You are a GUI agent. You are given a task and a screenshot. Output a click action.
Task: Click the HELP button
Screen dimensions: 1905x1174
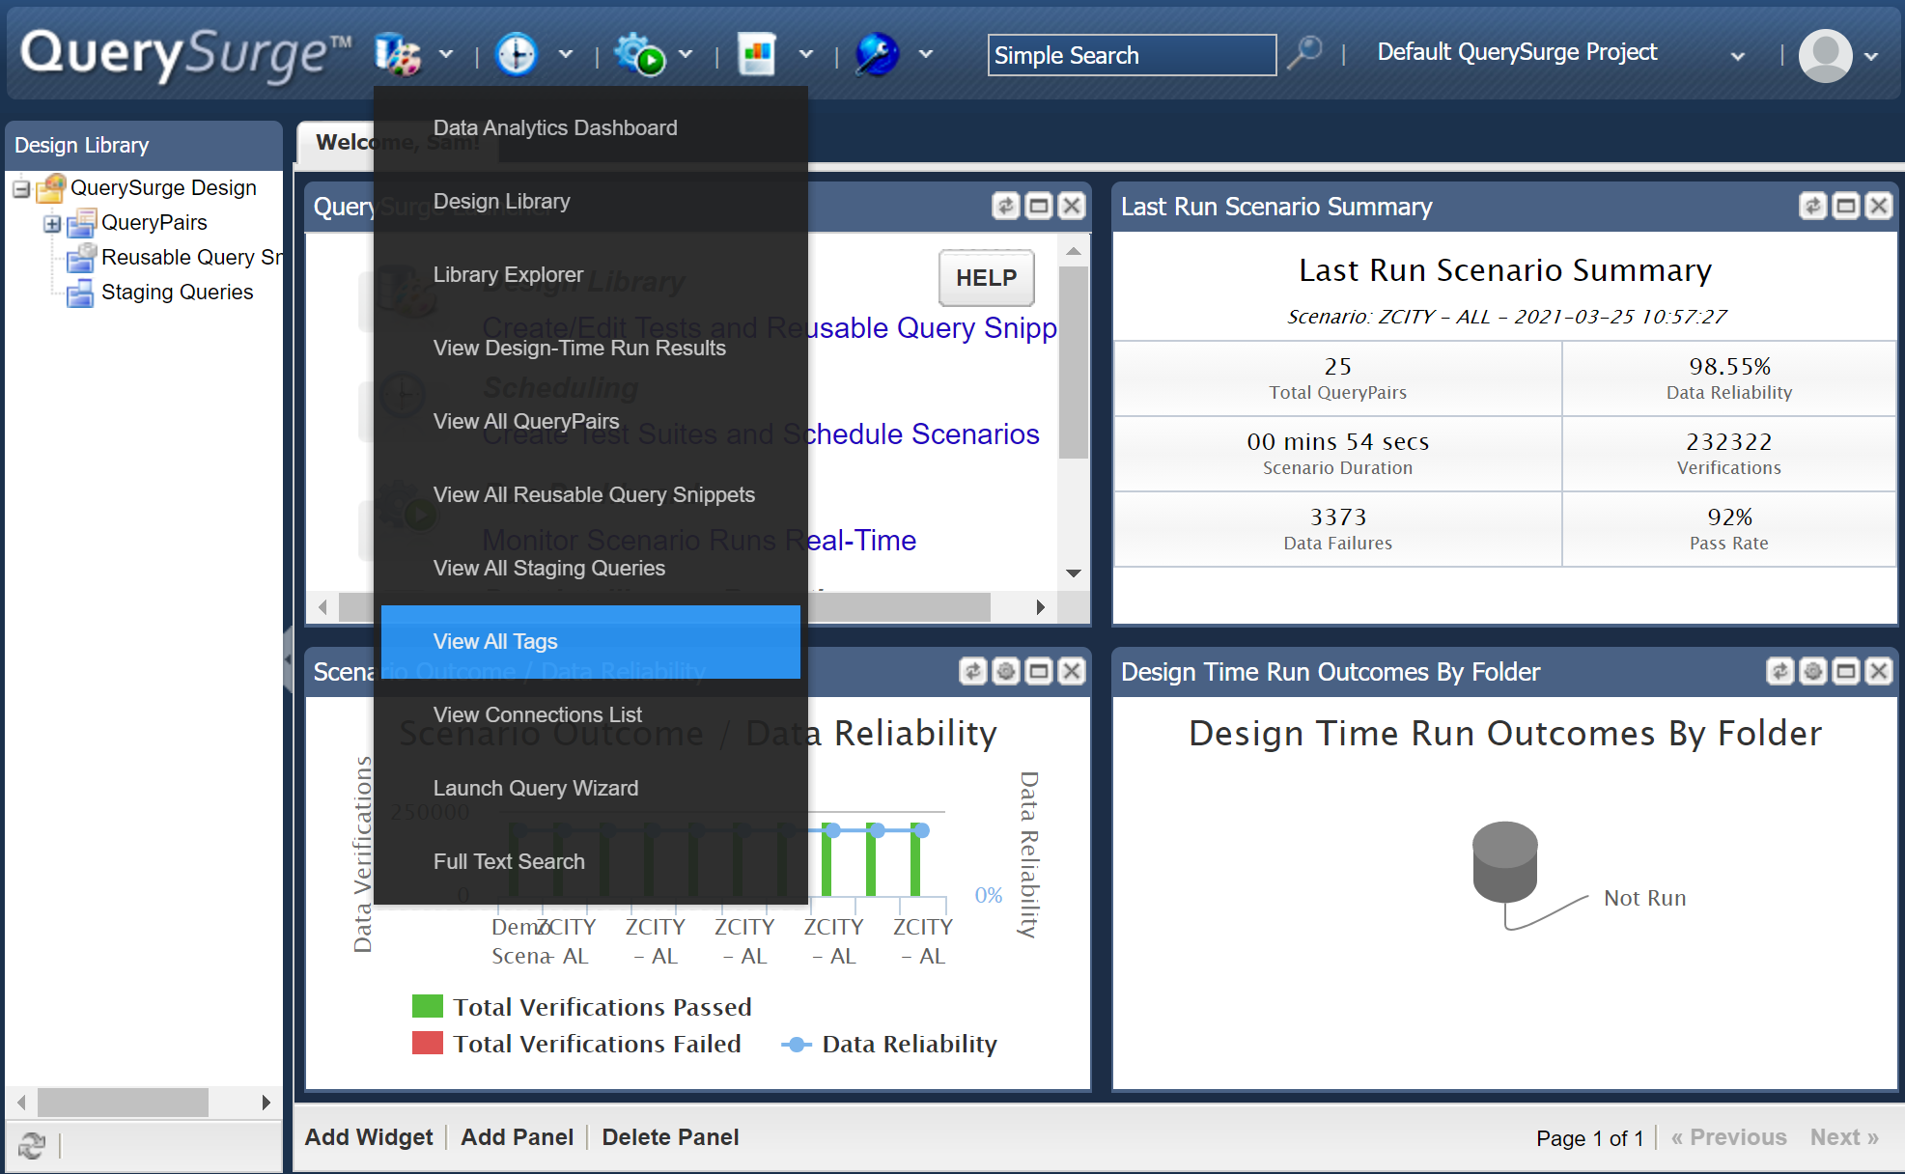[985, 278]
